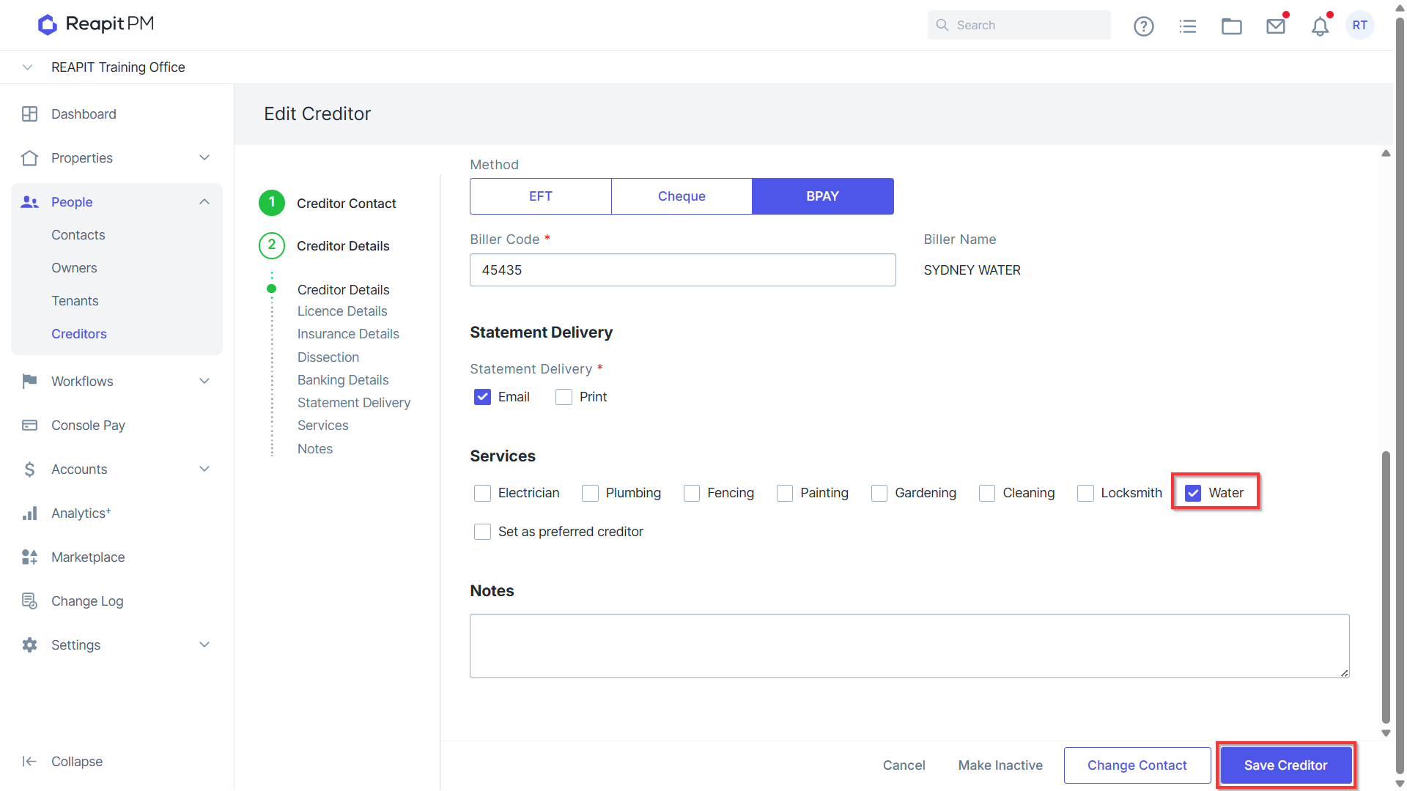Open the REAPIT Training Office dropdown chevron

[x=28, y=67]
